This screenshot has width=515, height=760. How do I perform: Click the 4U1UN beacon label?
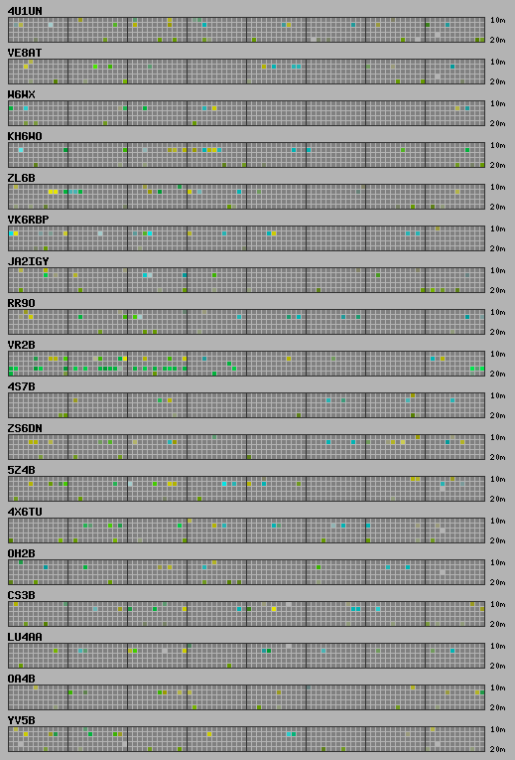[25, 11]
